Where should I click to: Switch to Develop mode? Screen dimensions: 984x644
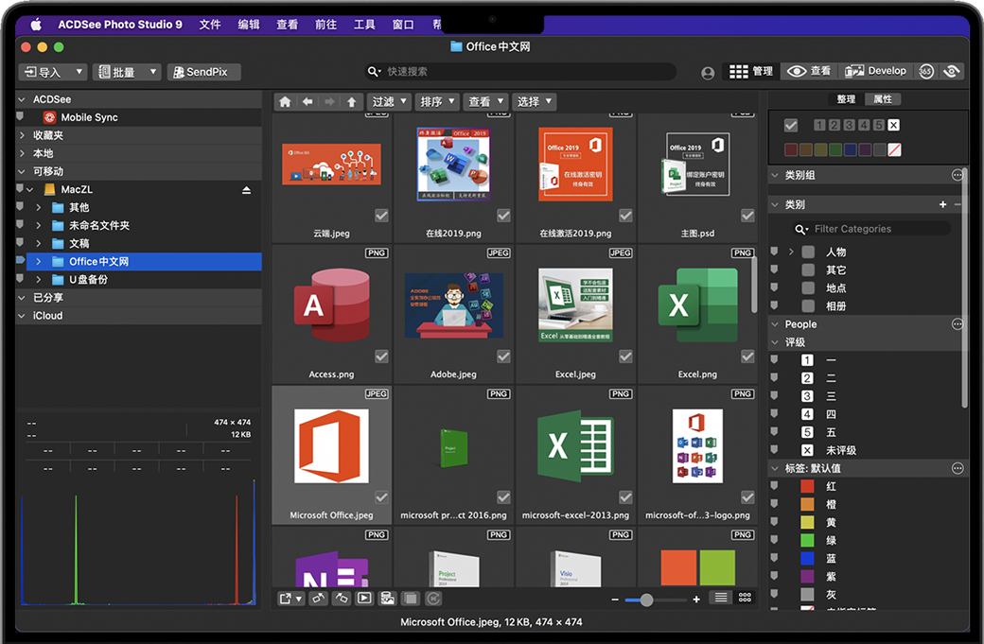tap(875, 72)
